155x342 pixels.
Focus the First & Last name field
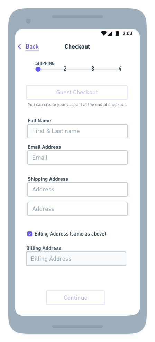(x=77, y=131)
